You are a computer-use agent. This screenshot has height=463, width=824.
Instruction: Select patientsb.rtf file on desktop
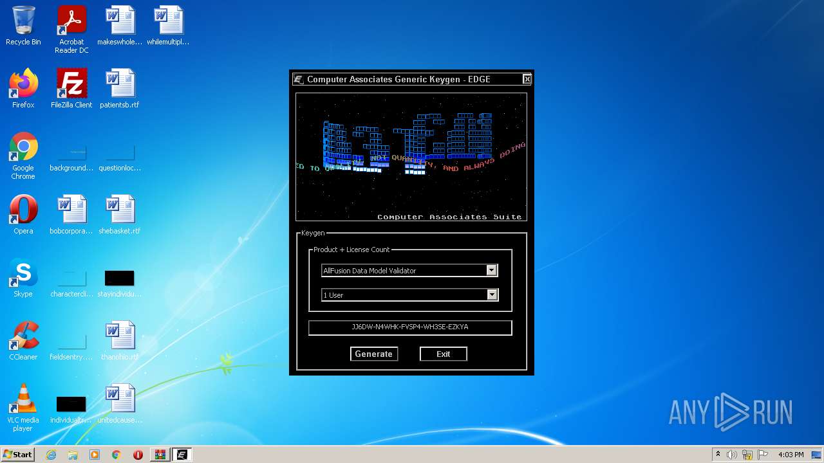pos(120,89)
